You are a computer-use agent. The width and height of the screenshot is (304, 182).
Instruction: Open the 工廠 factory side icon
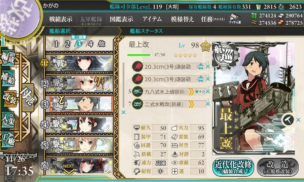8,140
